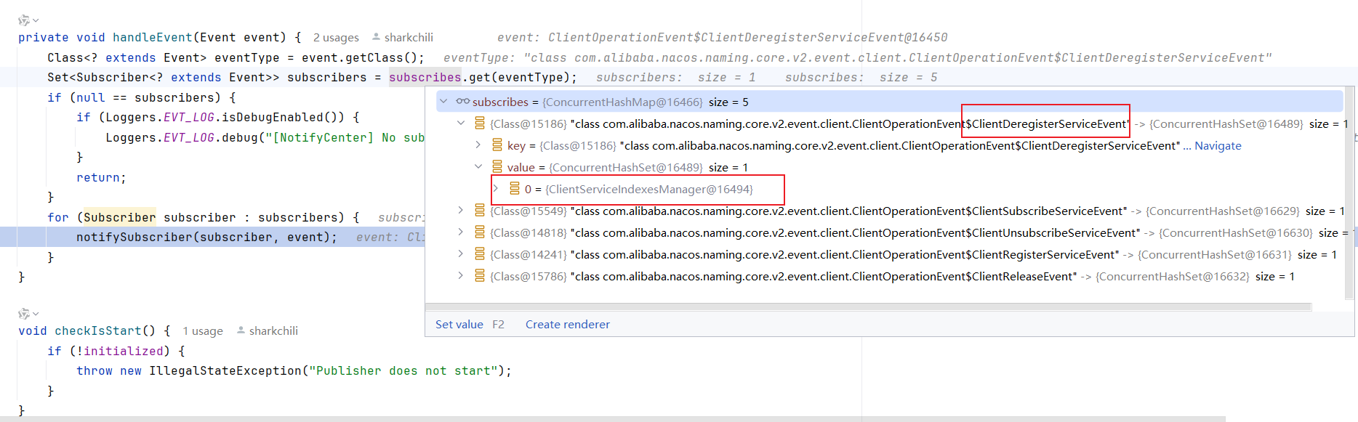Viewport: 1358px width, 422px height.
Task: Expand the ClientUnsubscribeServiceEvent entry
Action: (x=461, y=232)
